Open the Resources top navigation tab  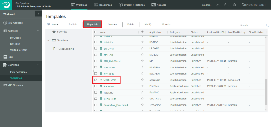coord(103,5)
